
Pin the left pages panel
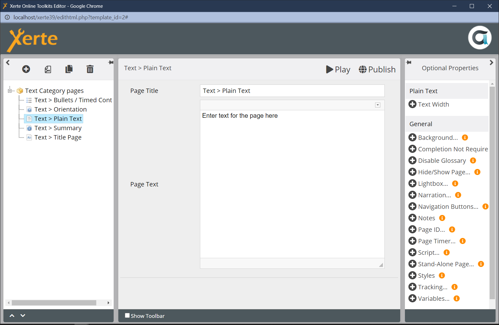coord(111,62)
